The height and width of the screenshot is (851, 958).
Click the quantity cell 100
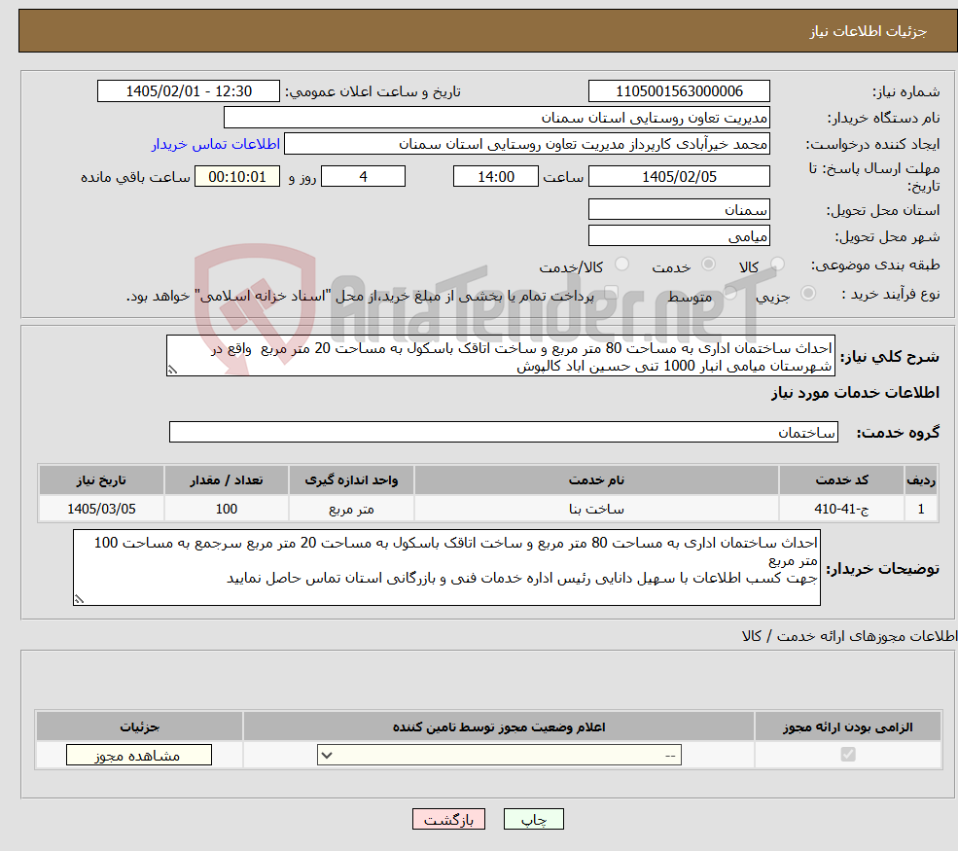coord(226,509)
